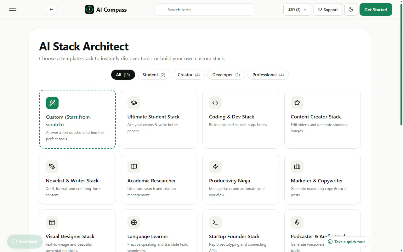Select the magic wand Custom stack icon
The width and height of the screenshot is (403, 252).
click(x=52, y=103)
